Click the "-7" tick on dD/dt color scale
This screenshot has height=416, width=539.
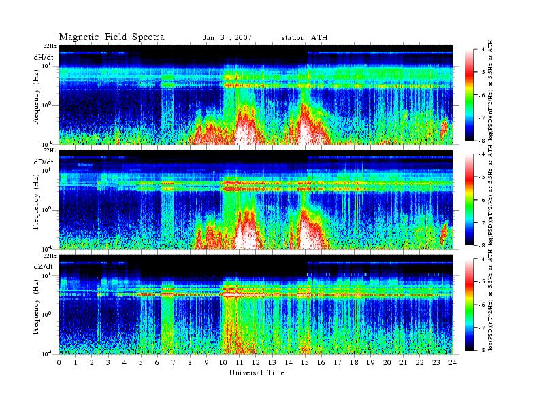pyautogui.click(x=483, y=223)
